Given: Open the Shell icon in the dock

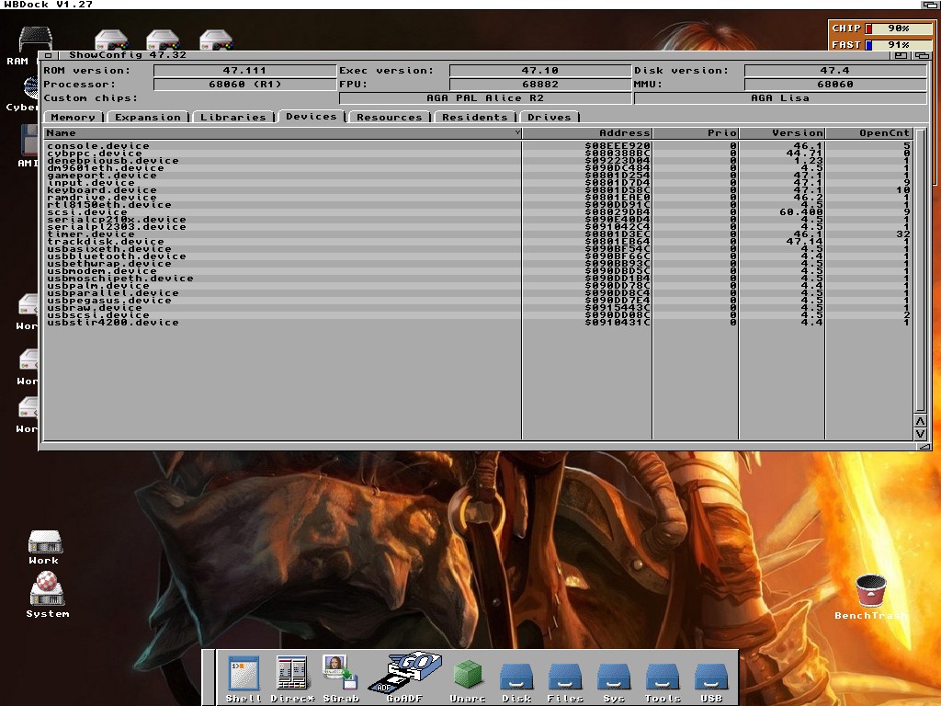Looking at the screenshot, I should 244,679.
